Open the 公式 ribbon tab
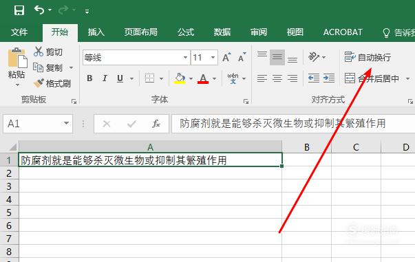Screen dimensions: 415x262 186,32
